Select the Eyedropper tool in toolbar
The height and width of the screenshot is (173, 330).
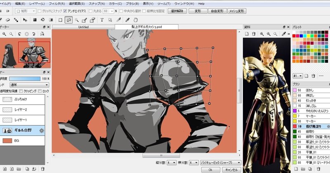[x=127, y=20]
